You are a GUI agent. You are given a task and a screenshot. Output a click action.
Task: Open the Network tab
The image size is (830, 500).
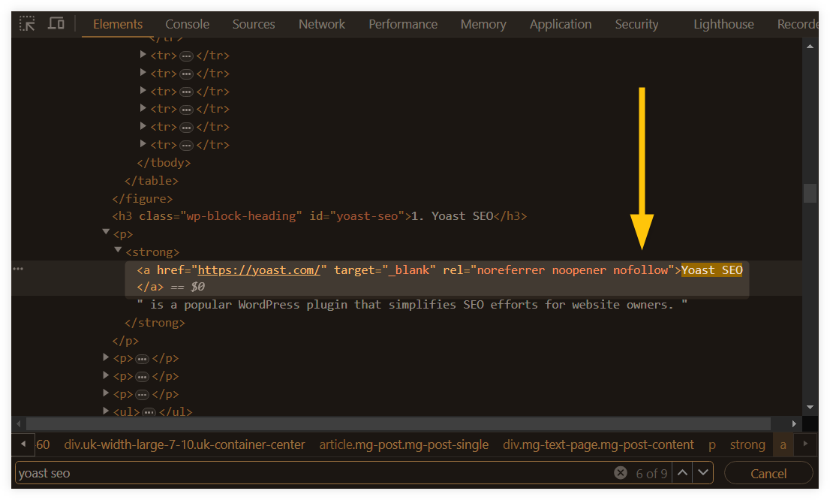[x=322, y=24]
